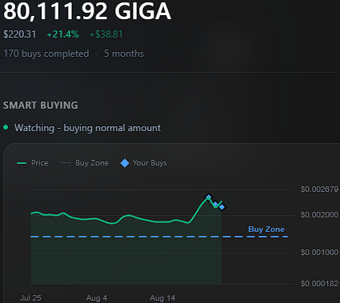Click the $0.000182 y-axis label

(x=319, y=284)
